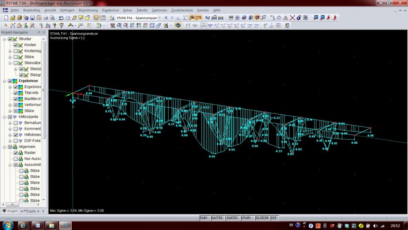Uncheck the Raster checkbox under Allgemein

pos(16,153)
